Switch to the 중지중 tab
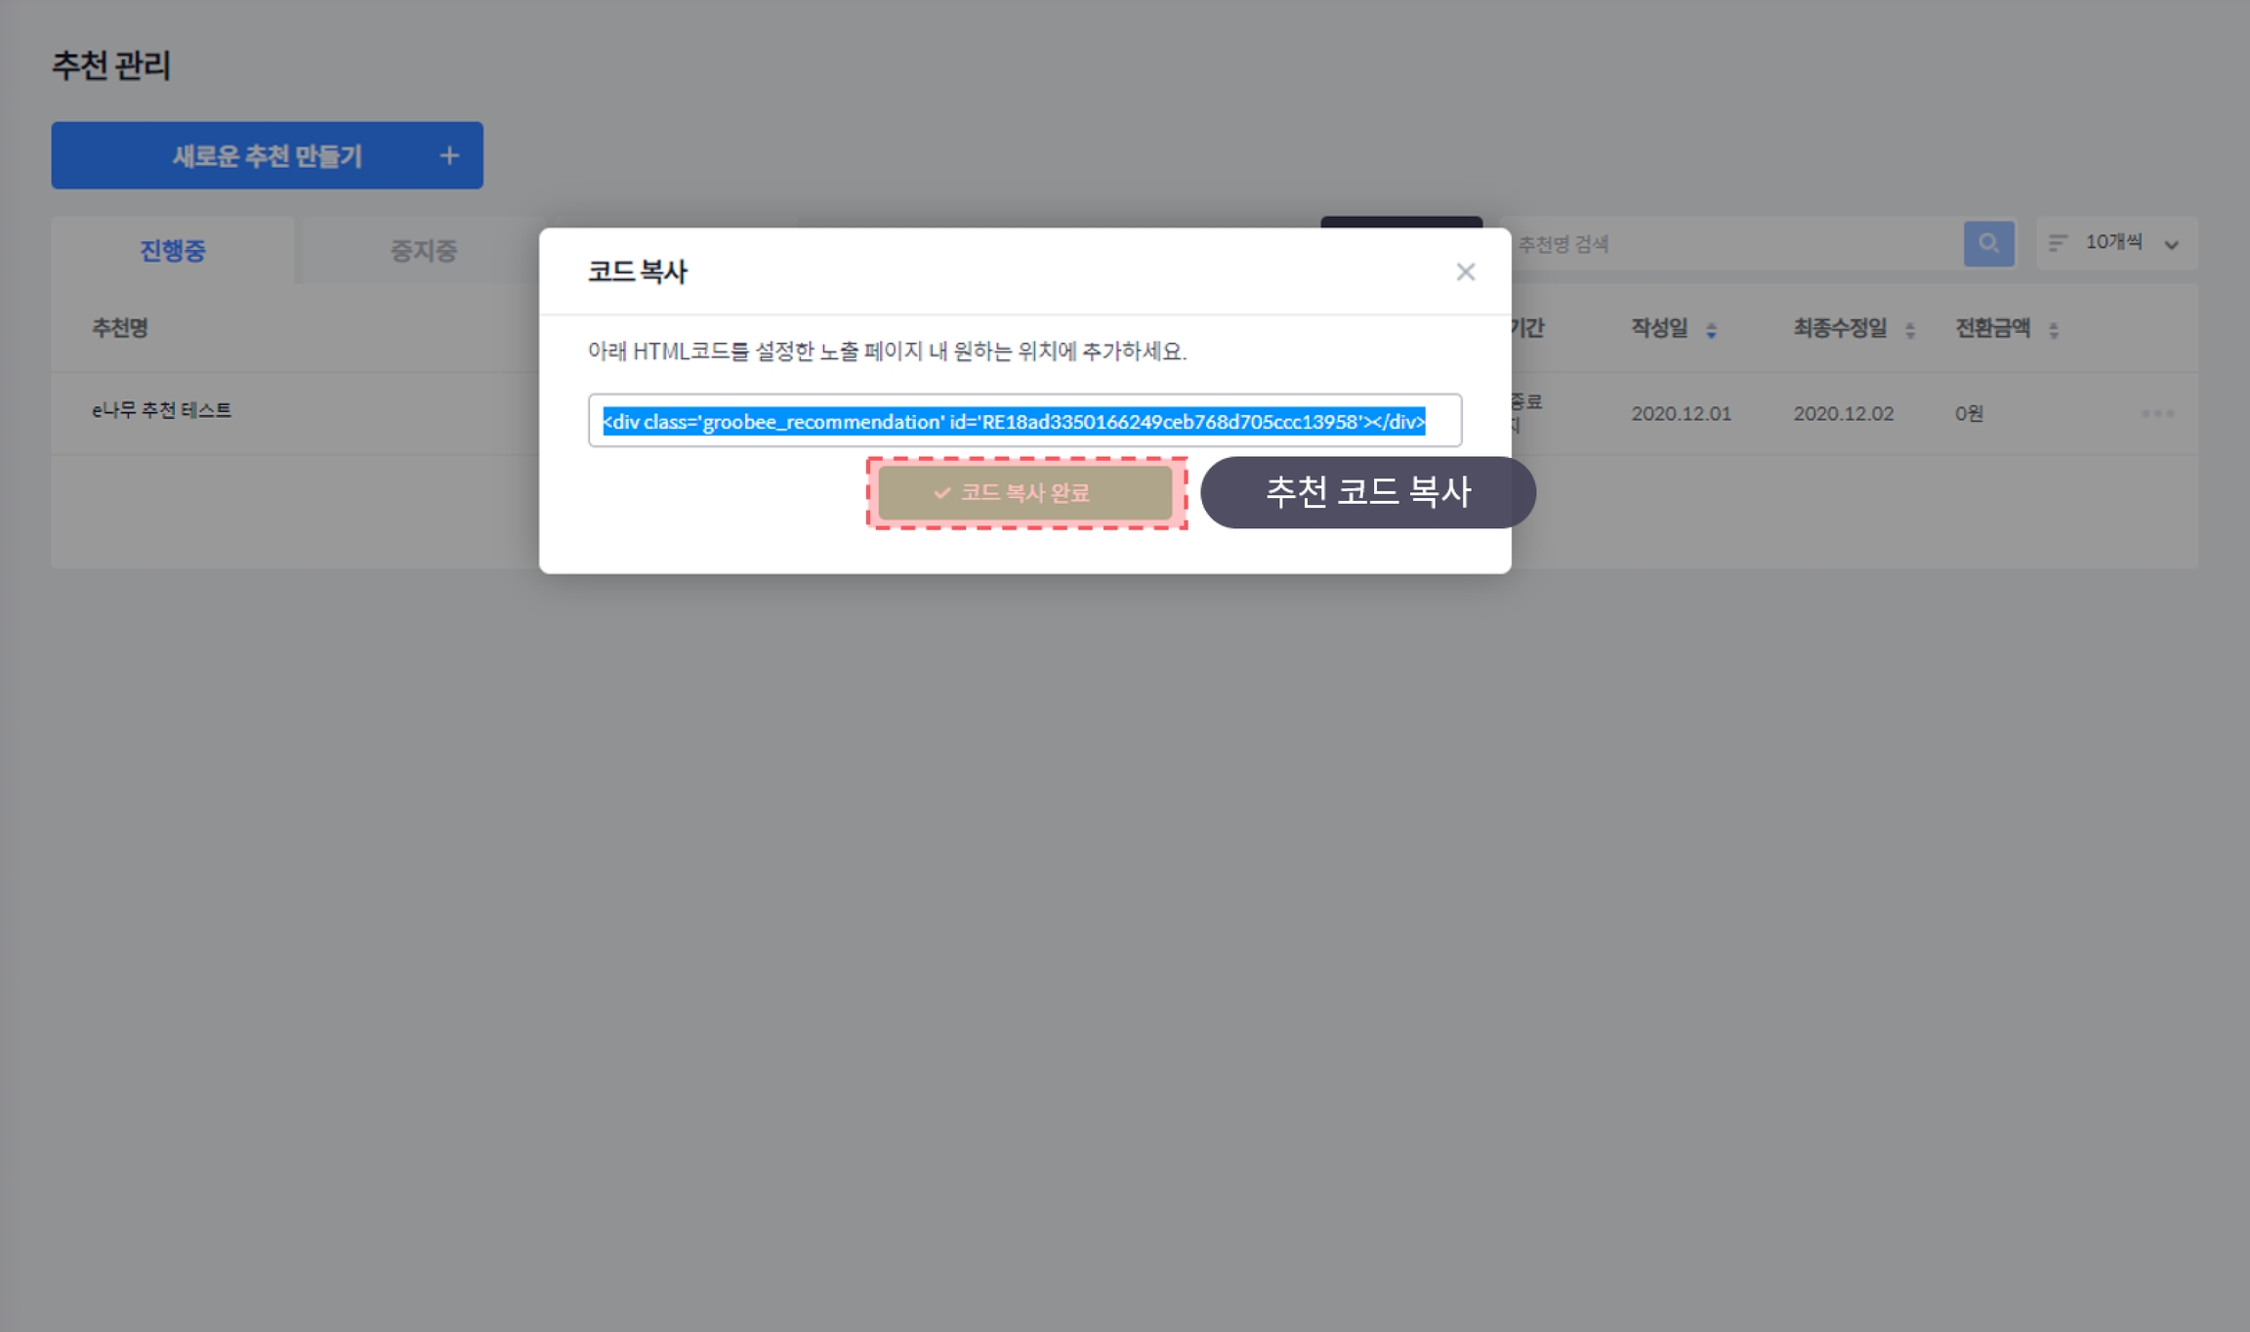Viewport: 2250px width, 1332px height. [x=423, y=251]
